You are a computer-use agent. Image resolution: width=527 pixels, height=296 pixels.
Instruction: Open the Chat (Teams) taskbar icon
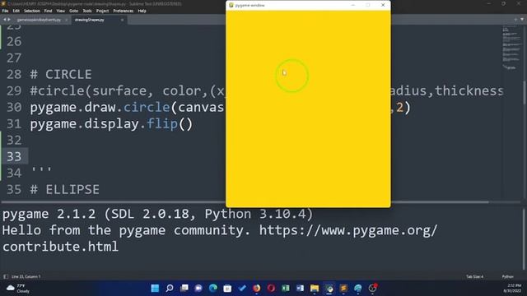point(198,289)
